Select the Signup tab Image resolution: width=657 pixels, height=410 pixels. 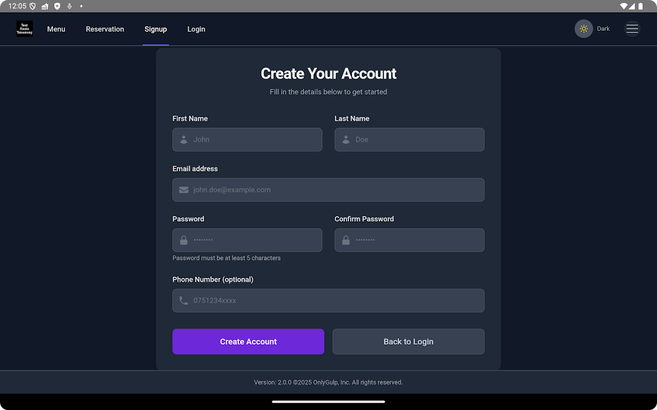coord(156,29)
